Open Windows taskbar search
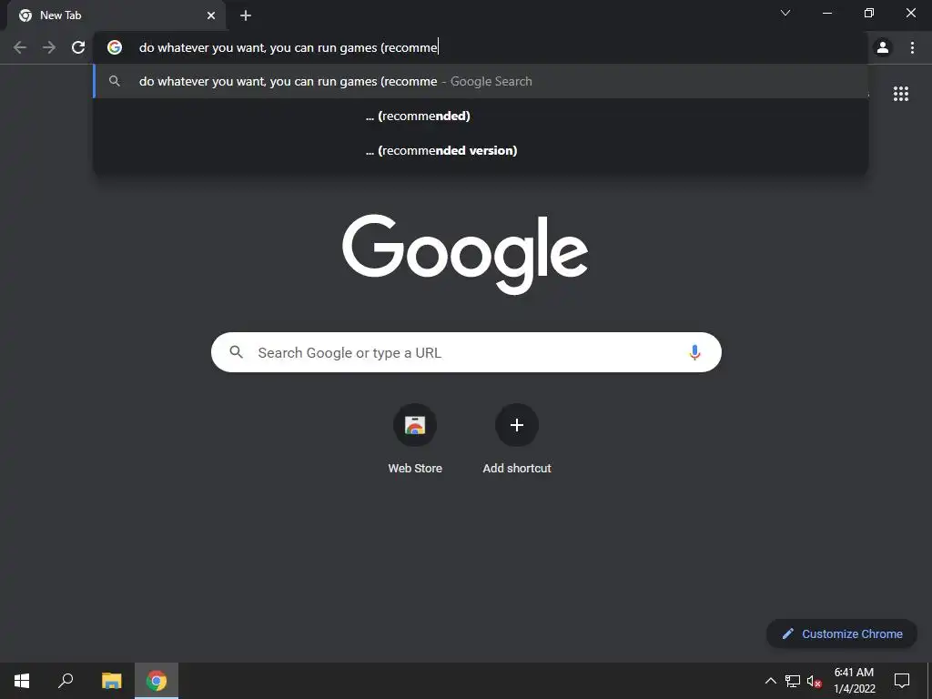 pos(66,681)
